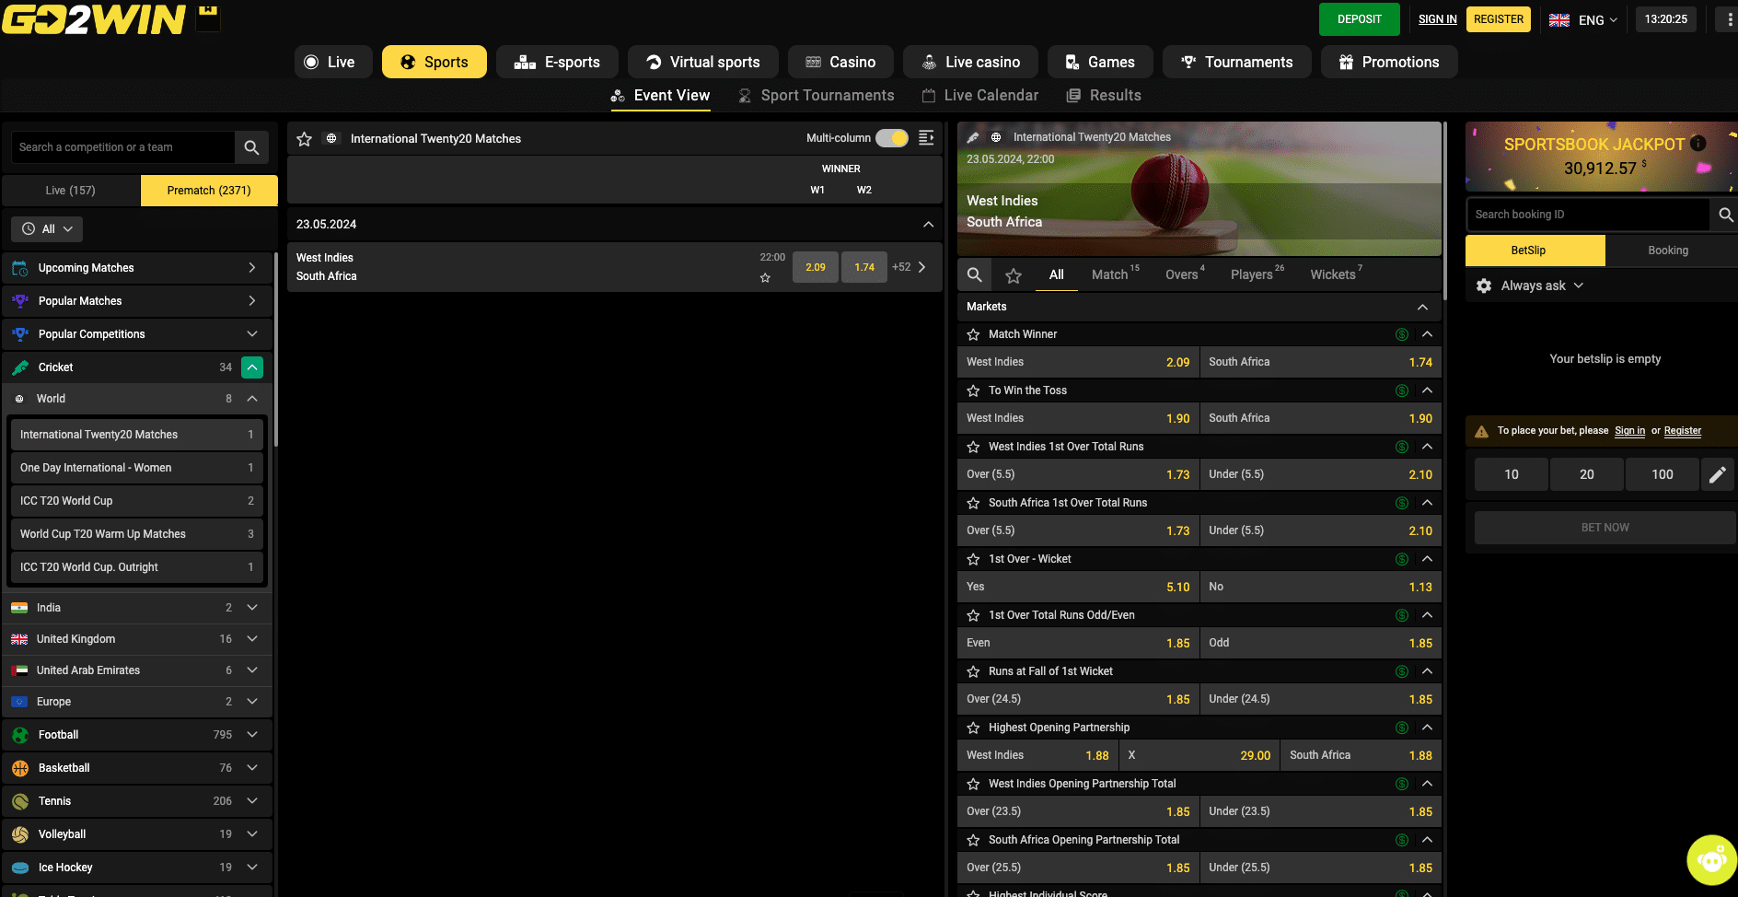Image resolution: width=1738 pixels, height=897 pixels.
Task: Open the live chat support bubble
Action: (1711, 860)
